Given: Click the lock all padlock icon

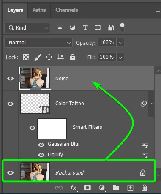Looking at the screenshot, I should coord(73,57).
